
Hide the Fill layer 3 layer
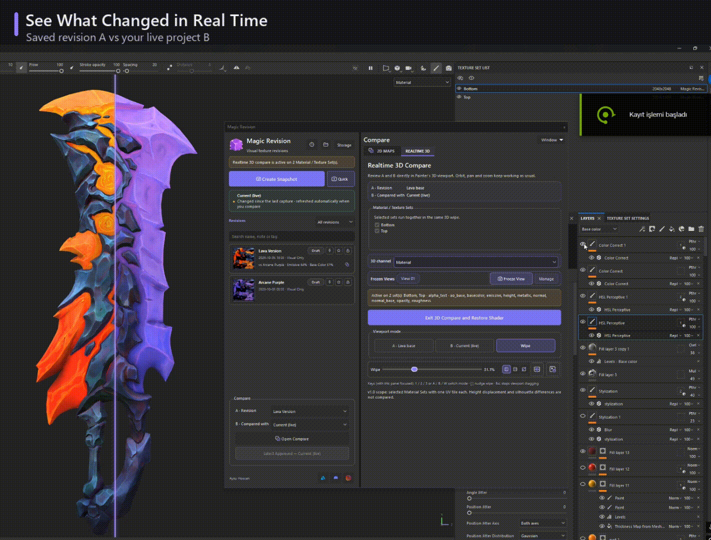pyautogui.click(x=582, y=373)
